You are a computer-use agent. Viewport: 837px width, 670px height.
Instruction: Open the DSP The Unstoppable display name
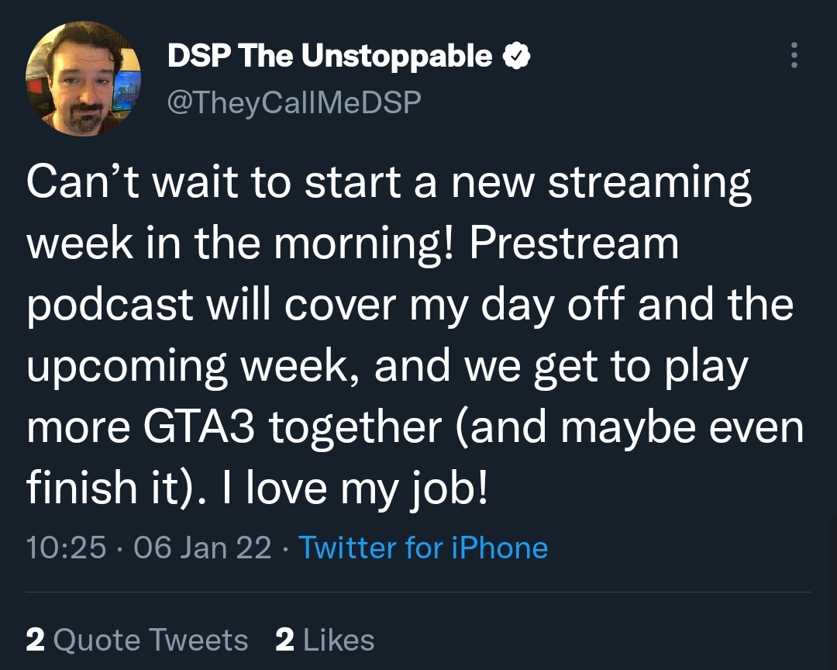[329, 56]
